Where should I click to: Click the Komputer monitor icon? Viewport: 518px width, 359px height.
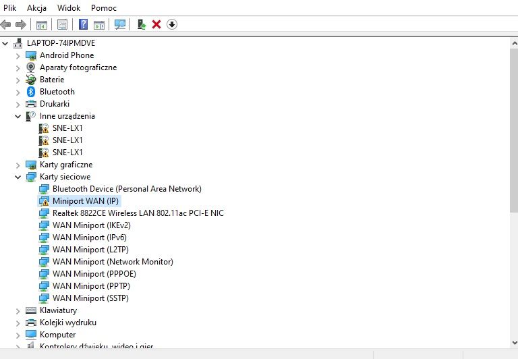[31, 335]
